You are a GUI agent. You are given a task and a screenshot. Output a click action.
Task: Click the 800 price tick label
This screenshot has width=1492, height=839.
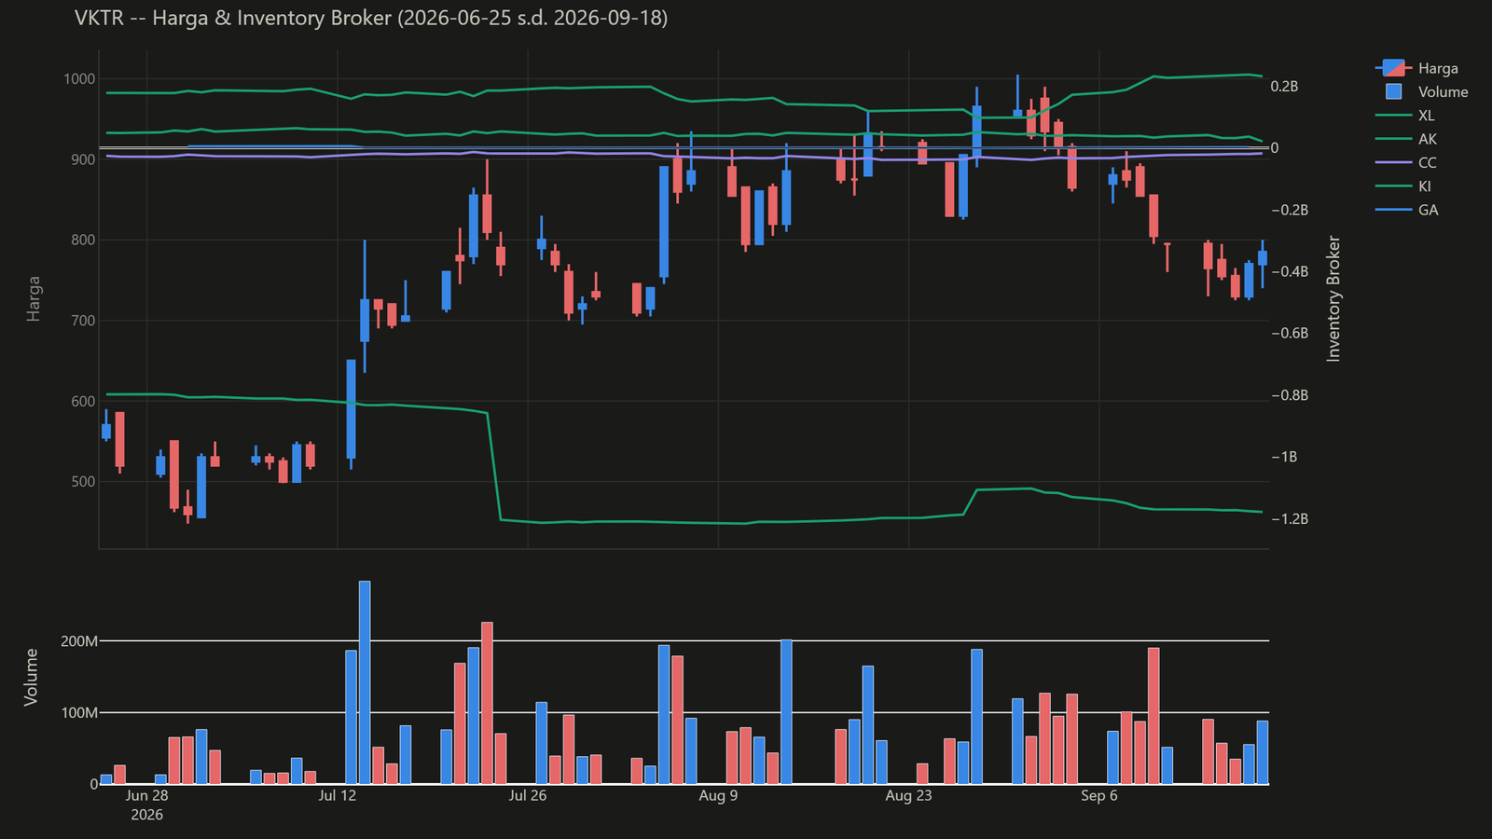click(83, 240)
